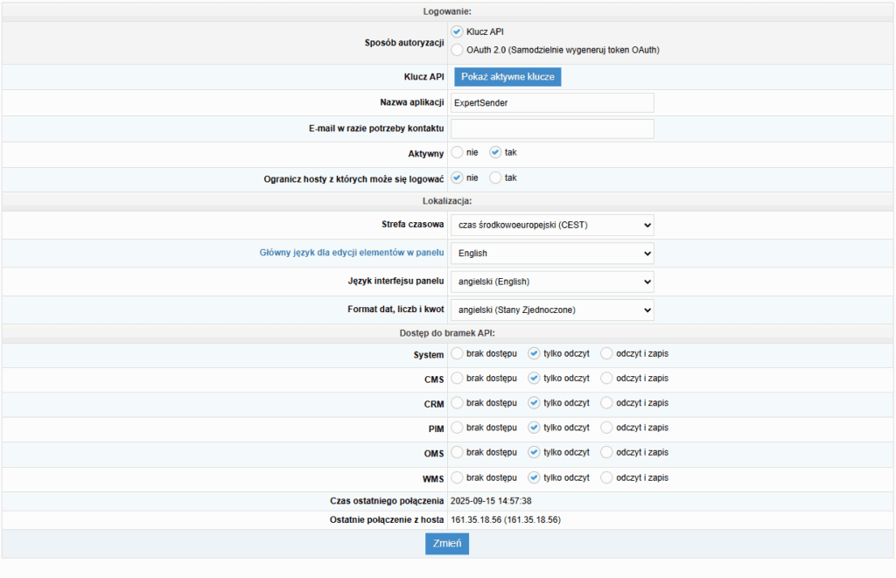This screenshot has height=578, width=896.
Task: Give WMS gateway odczyt i zapis access
Action: pyautogui.click(x=606, y=477)
